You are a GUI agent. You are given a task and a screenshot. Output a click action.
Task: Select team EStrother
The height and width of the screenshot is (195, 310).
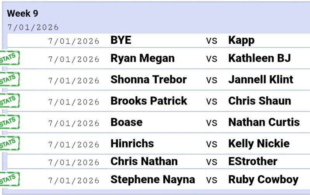pyautogui.click(x=253, y=162)
